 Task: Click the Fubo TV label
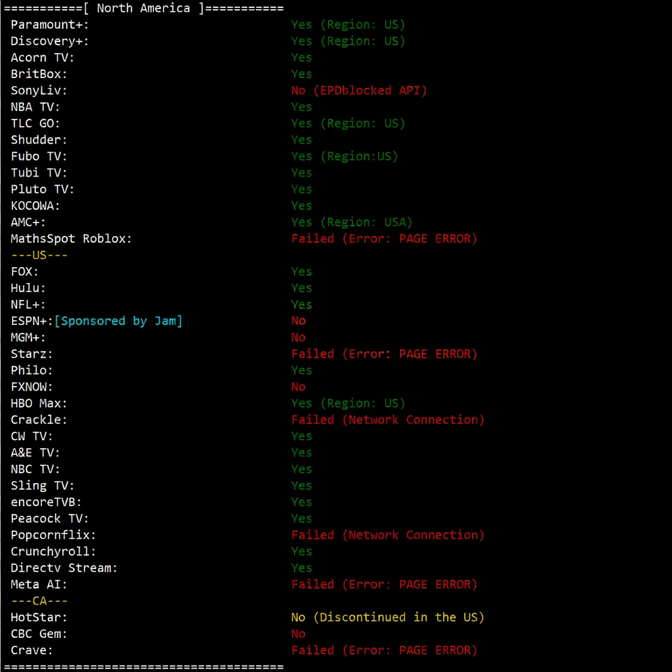pyautogui.click(x=39, y=156)
